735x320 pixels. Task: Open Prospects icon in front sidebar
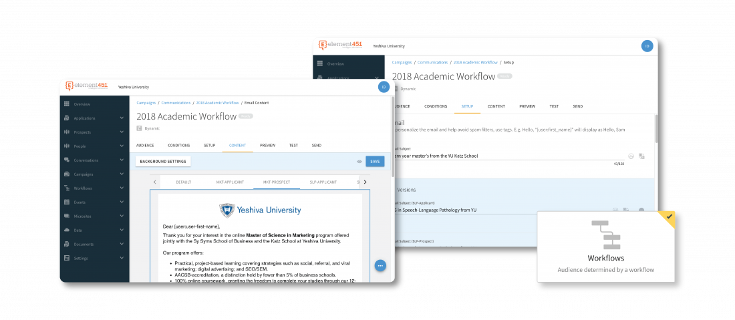coord(67,132)
